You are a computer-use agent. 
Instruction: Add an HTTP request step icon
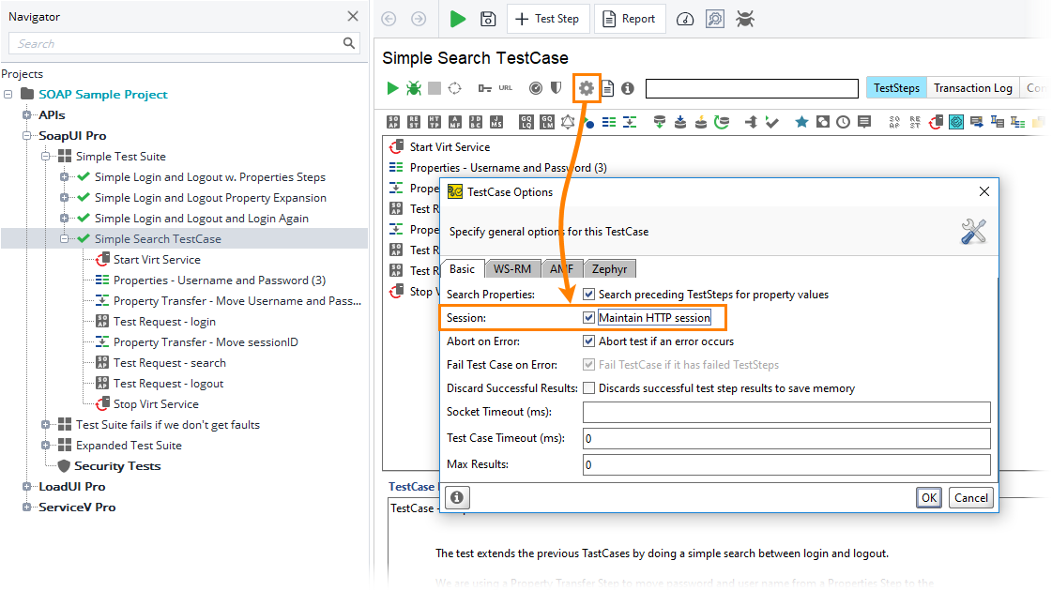coord(435,122)
